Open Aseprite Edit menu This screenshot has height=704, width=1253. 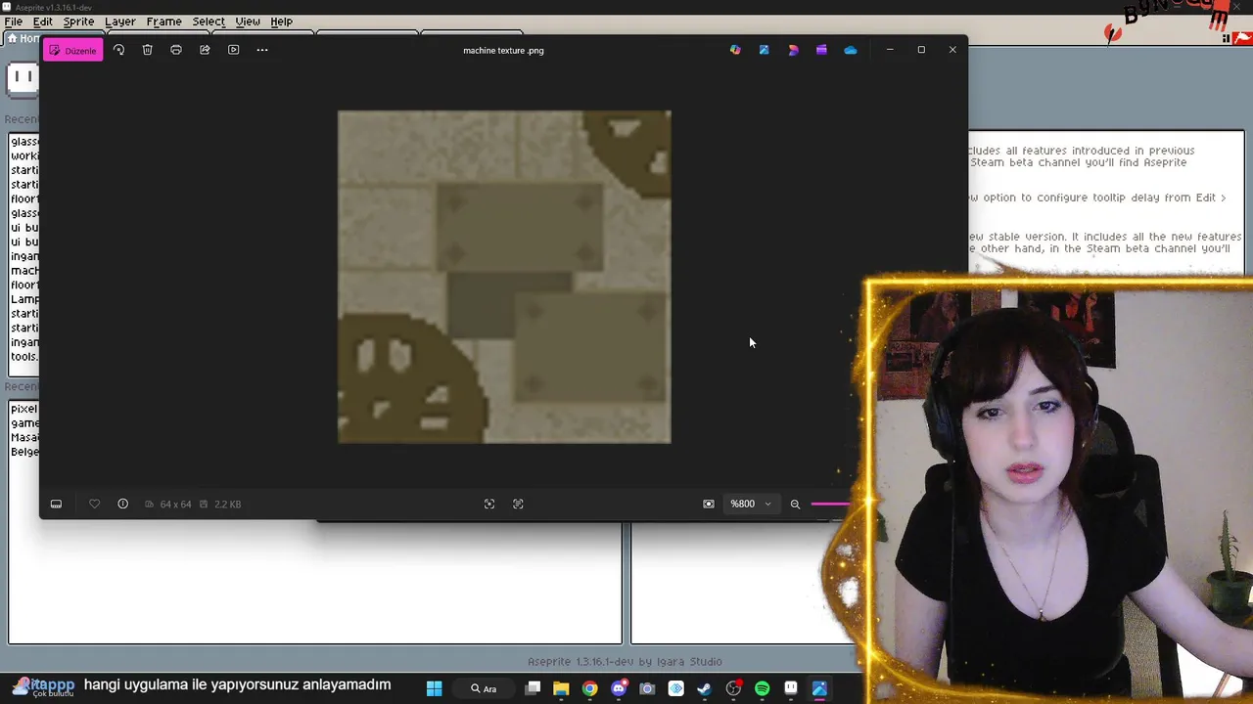pyautogui.click(x=43, y=22)
